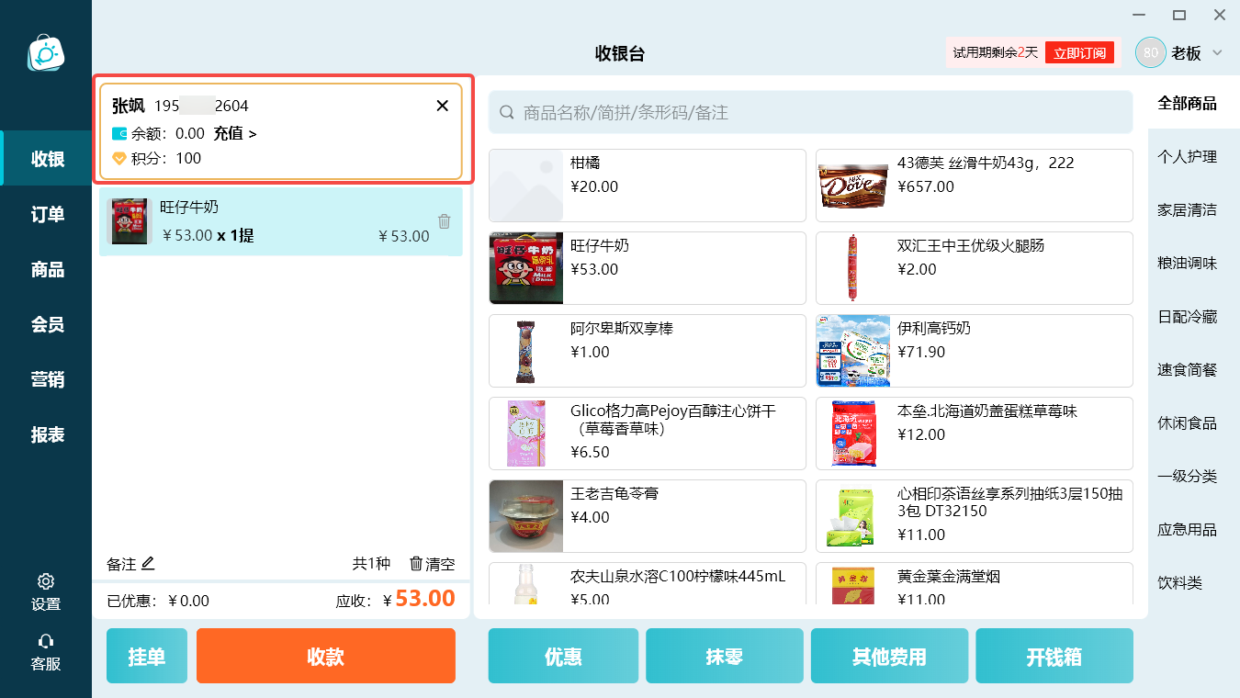
Task: Click the 挂单 hold-order button
Action: tap(147, 656)
